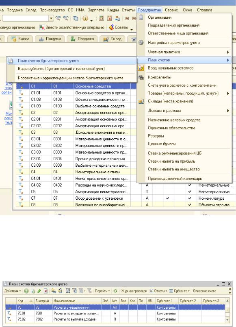This screenshot has height=327, width=236.
Task: Expand Товары (материалы, продукция, услуги) submenu
Action: (228, 94)
